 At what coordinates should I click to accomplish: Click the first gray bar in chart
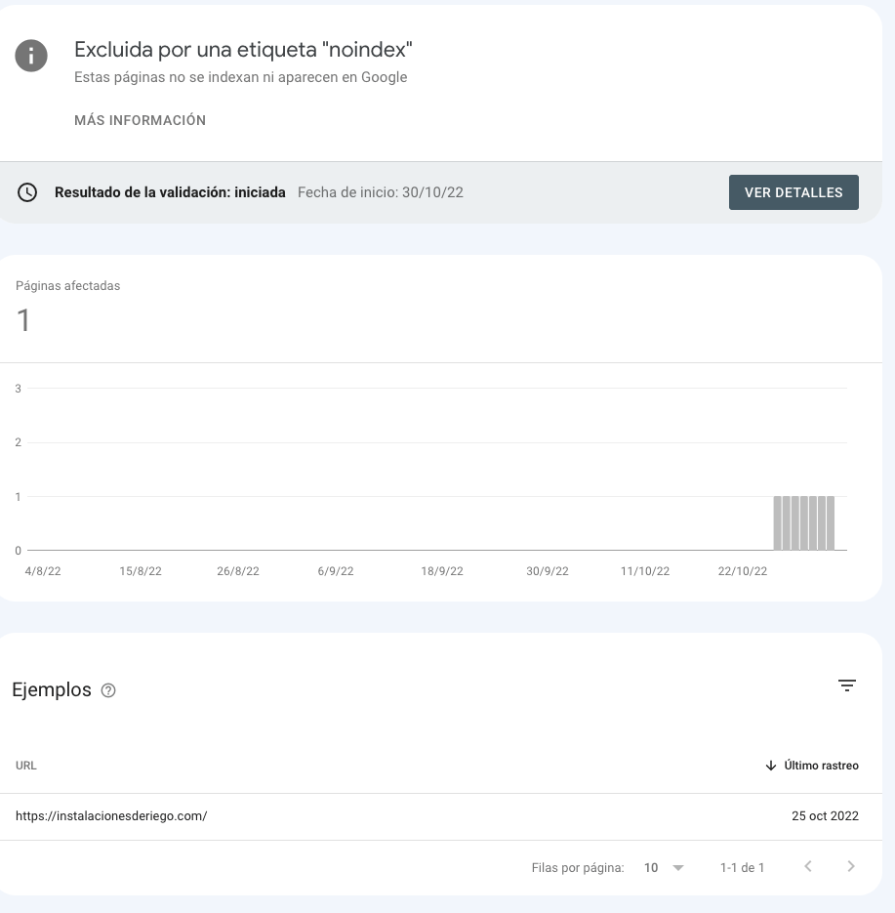pyautogui.click(x=778, y=522)
